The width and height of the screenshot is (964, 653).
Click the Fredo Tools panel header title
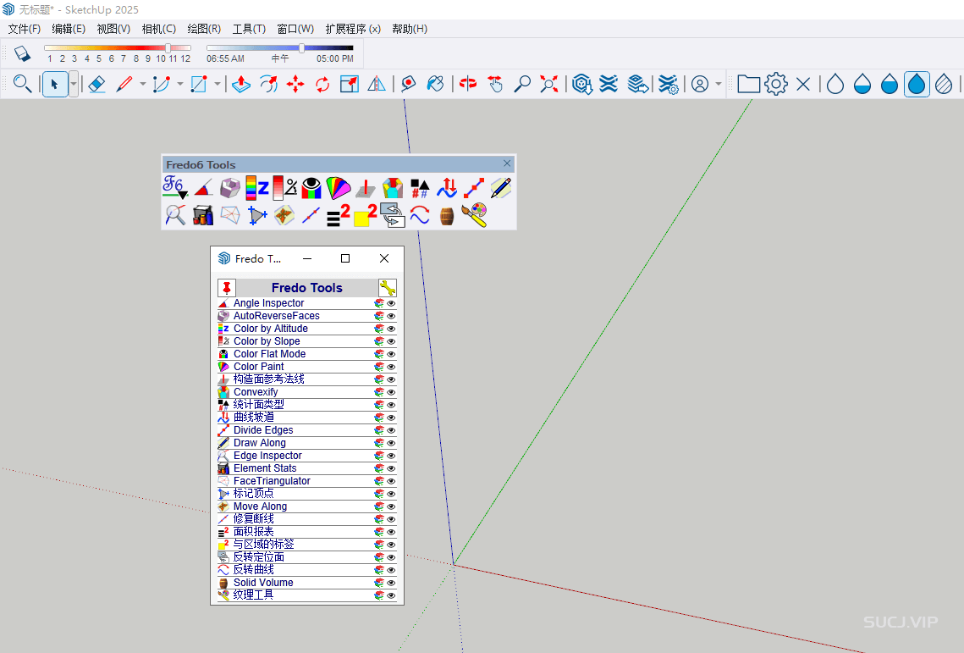tap(306, 287)
